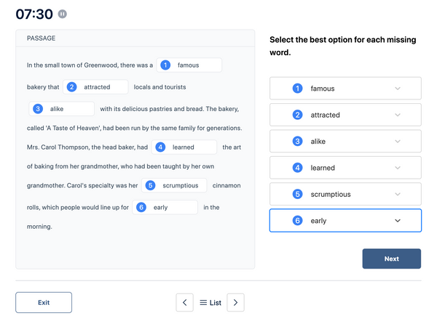
Task: Click blank 5 'scrumptious' in the passage
Action: (x=174, y=185)
